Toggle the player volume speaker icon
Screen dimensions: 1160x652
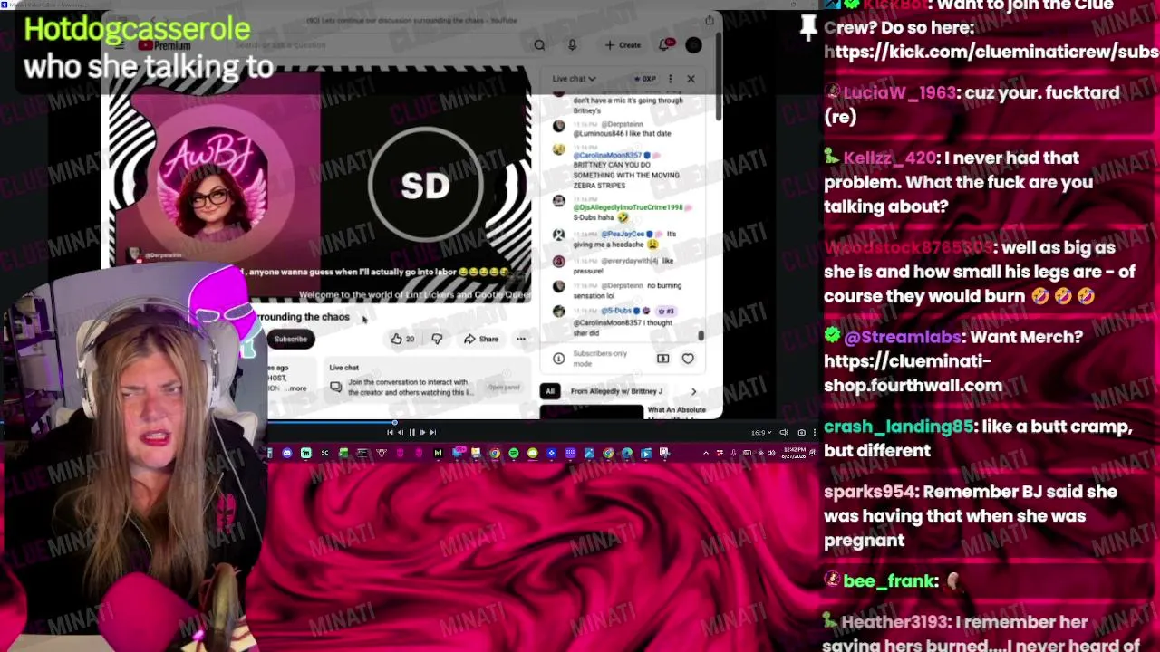tap(784, 433)
